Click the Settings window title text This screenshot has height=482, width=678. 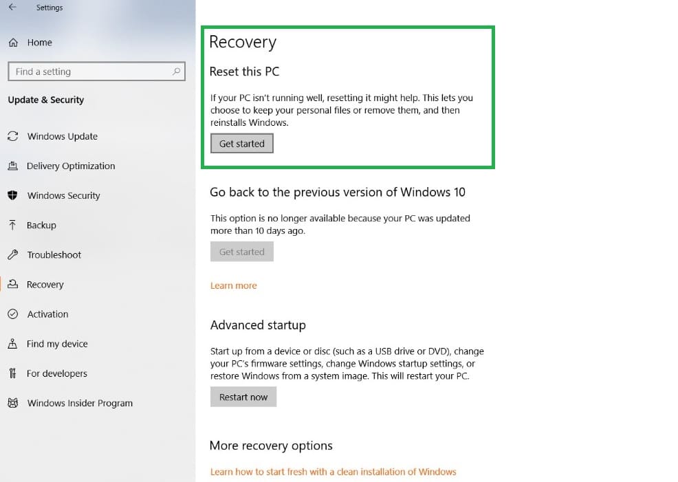click(50, 8)
